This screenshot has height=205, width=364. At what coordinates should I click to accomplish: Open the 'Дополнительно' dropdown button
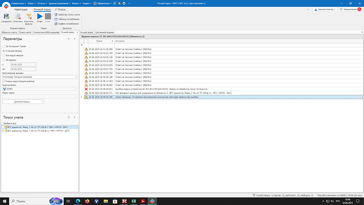pos(23,102)
